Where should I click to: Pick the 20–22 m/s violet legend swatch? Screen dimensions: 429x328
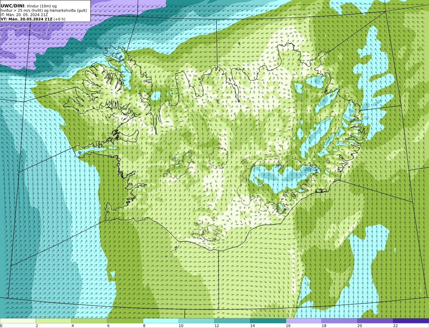(375, 321)
